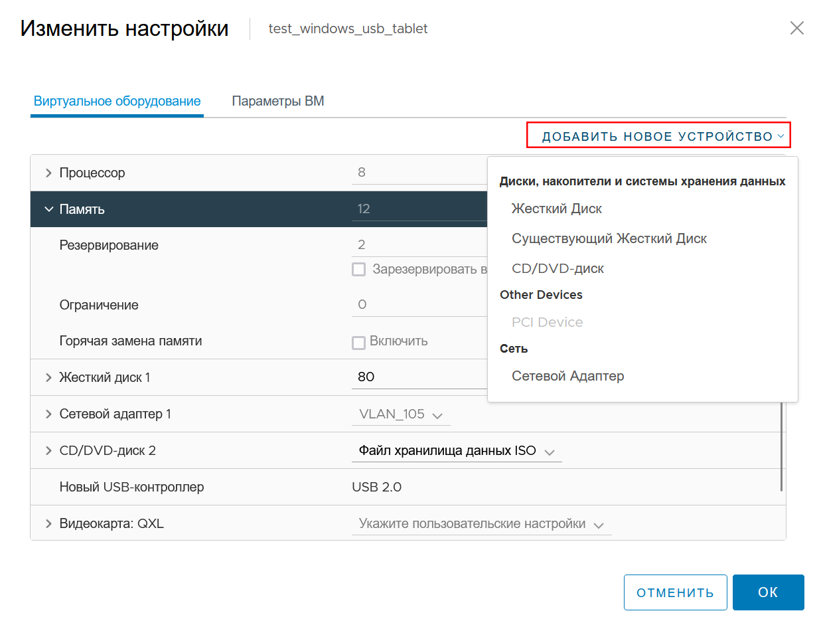
Task: Expand the Процессор row chevron
Action: (48, 173)
